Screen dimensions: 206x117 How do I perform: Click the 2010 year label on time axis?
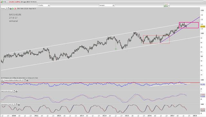point(14,116)
